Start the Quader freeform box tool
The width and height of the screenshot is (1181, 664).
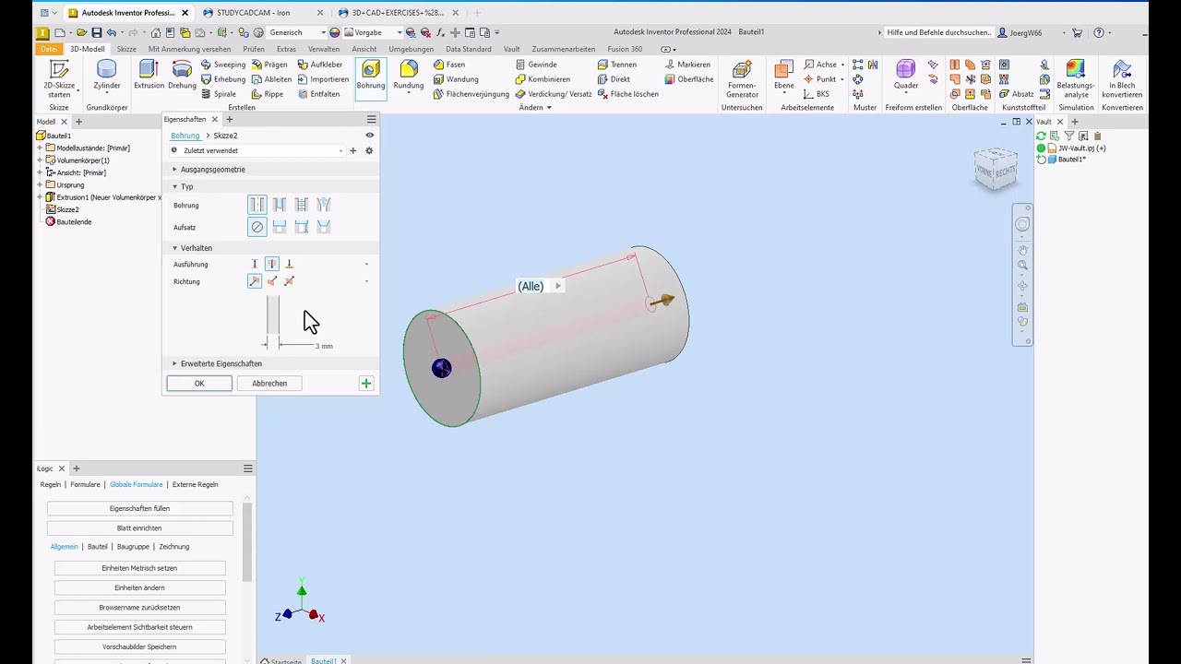pos(906,76)
